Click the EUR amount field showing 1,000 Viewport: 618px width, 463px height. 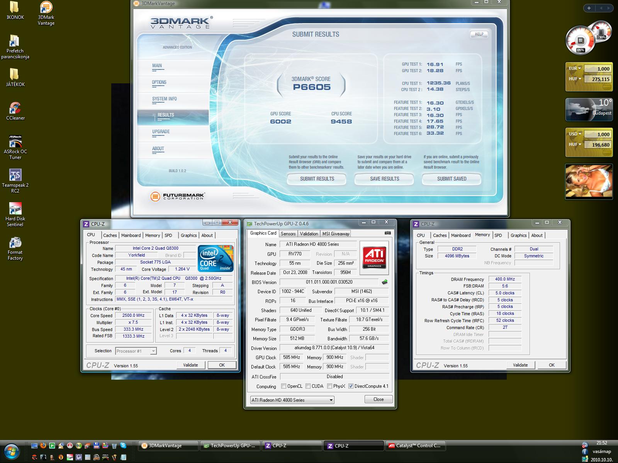[597, 69]
